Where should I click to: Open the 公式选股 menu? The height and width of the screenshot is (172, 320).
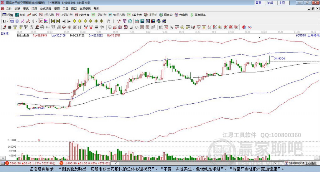pyautogui.click(x=46, y=8)
